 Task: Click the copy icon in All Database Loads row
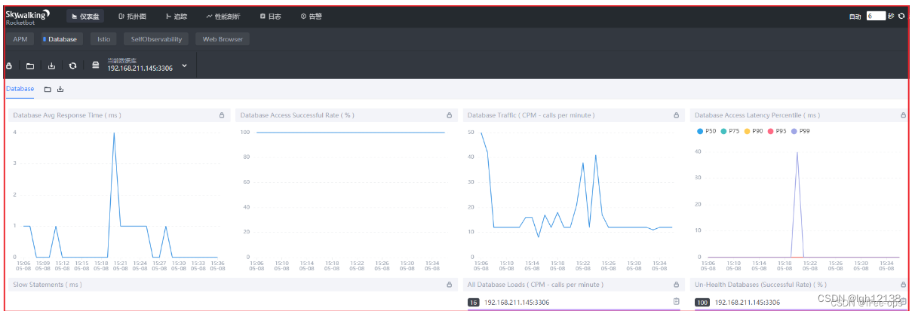coord(677,302)
